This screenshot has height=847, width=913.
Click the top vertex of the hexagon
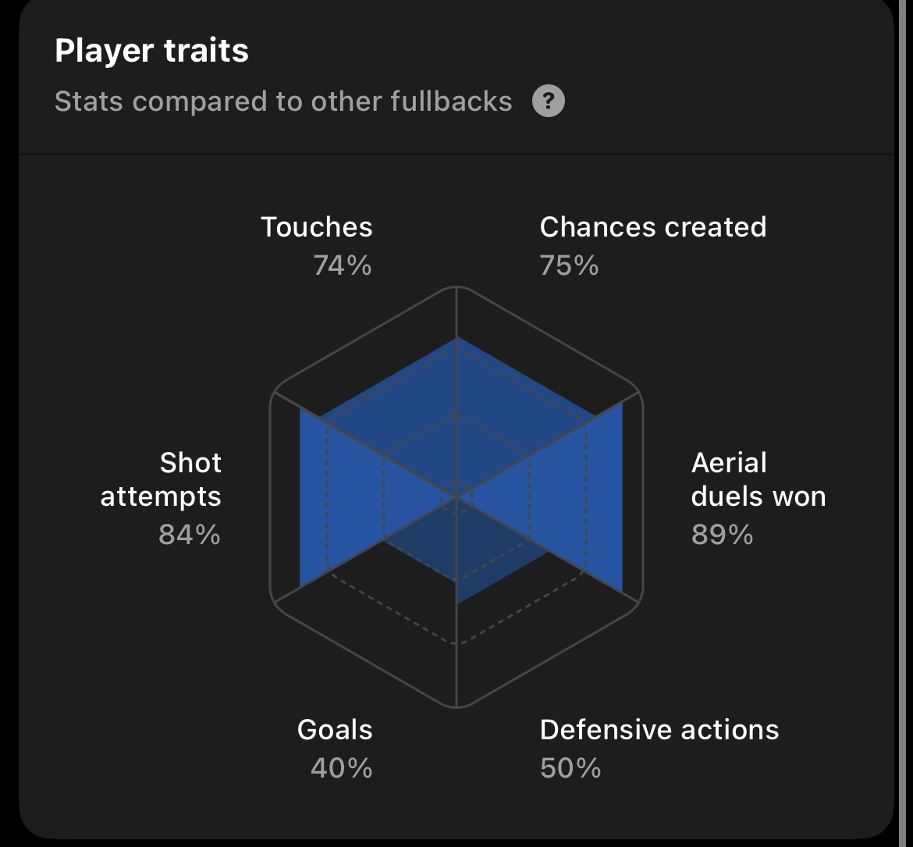pyautogui.click(x=456, y=286)
